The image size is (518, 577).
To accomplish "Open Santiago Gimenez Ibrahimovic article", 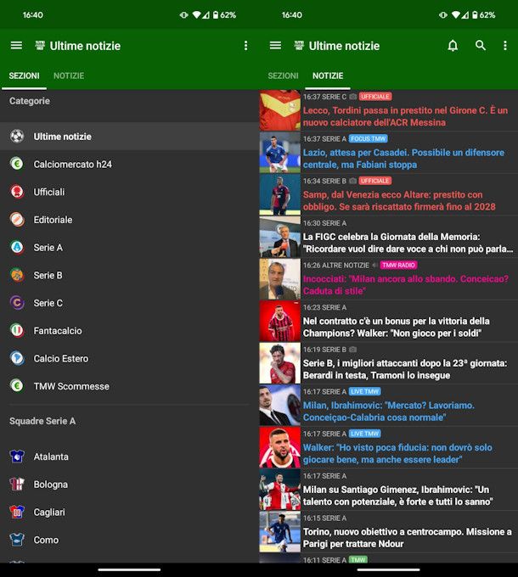I will pos(388,490).
